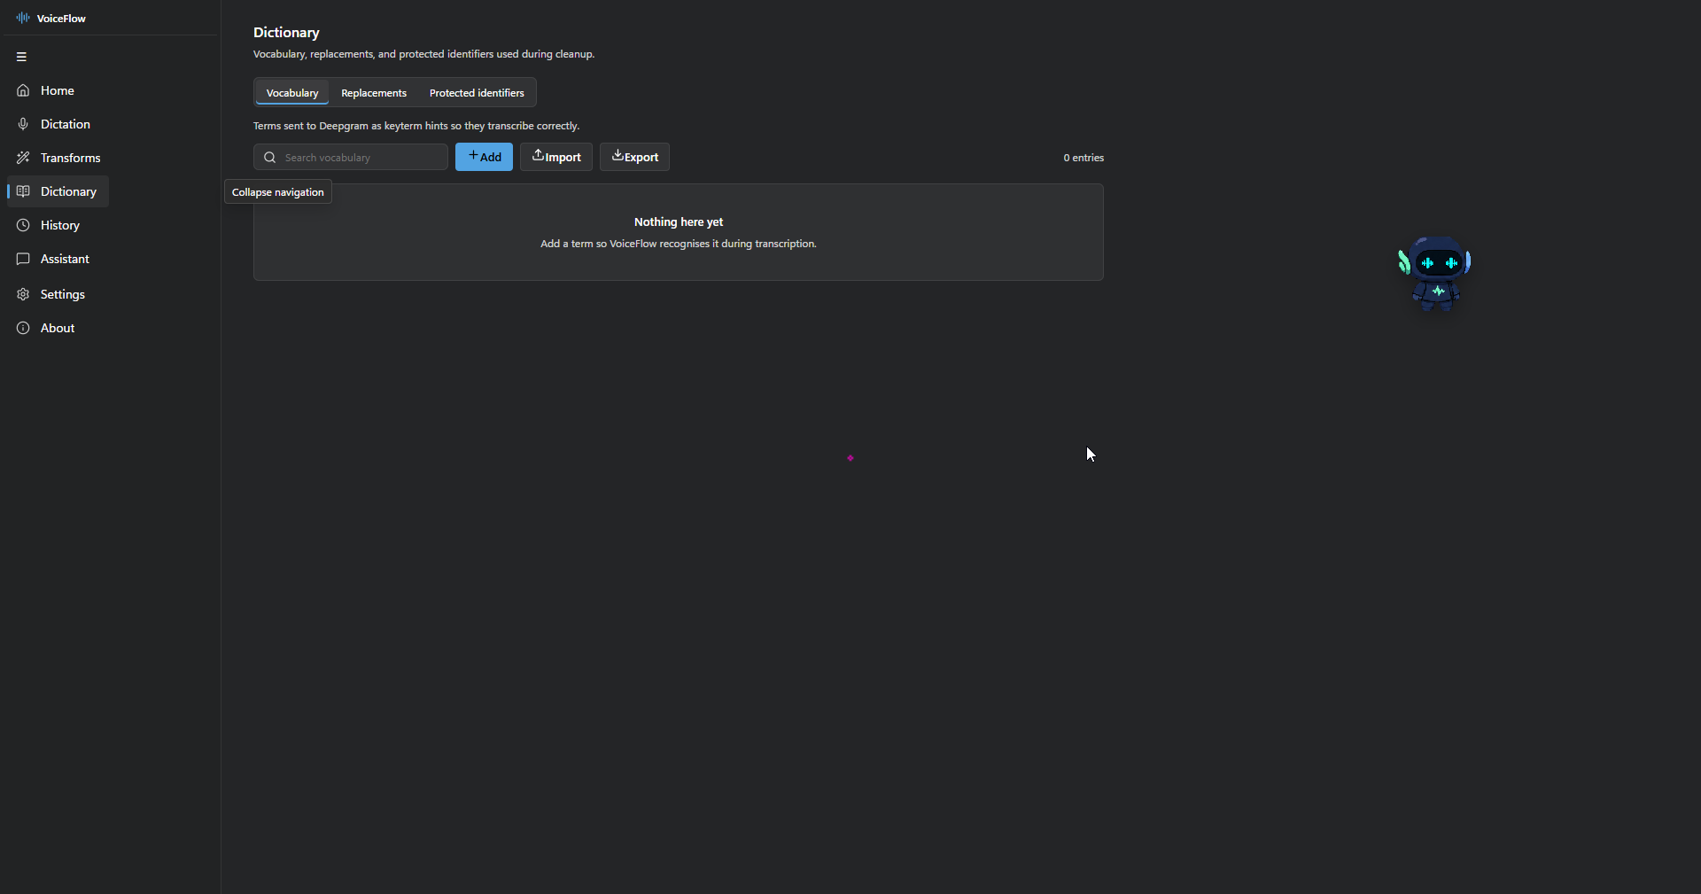Click the search magnifier icon

(x=270, y=158)
